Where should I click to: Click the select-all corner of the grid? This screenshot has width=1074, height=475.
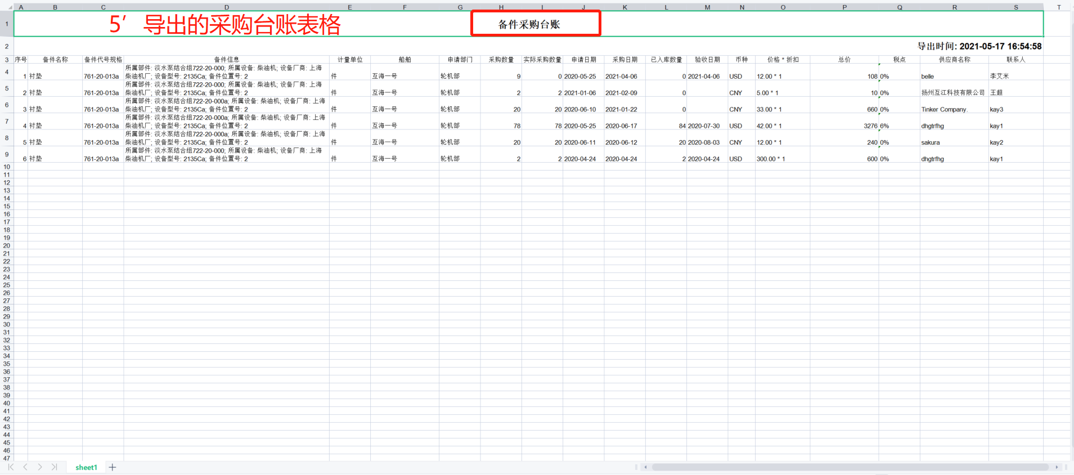click(x=7, y=7)
